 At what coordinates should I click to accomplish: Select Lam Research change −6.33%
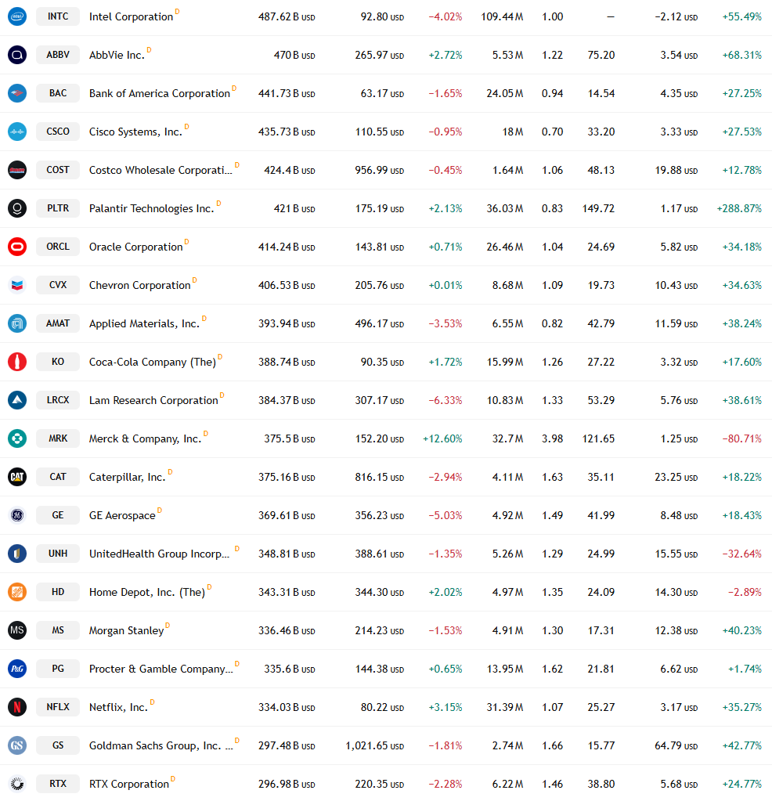point(445,401)
